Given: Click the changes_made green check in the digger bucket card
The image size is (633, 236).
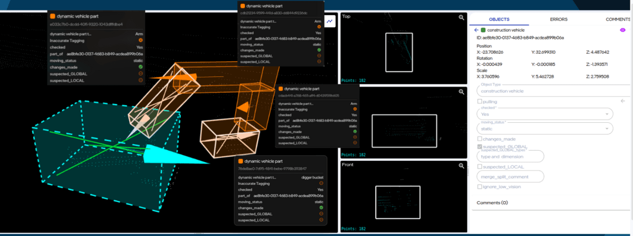Looking at the screenshot, I should tap(321, 208).
